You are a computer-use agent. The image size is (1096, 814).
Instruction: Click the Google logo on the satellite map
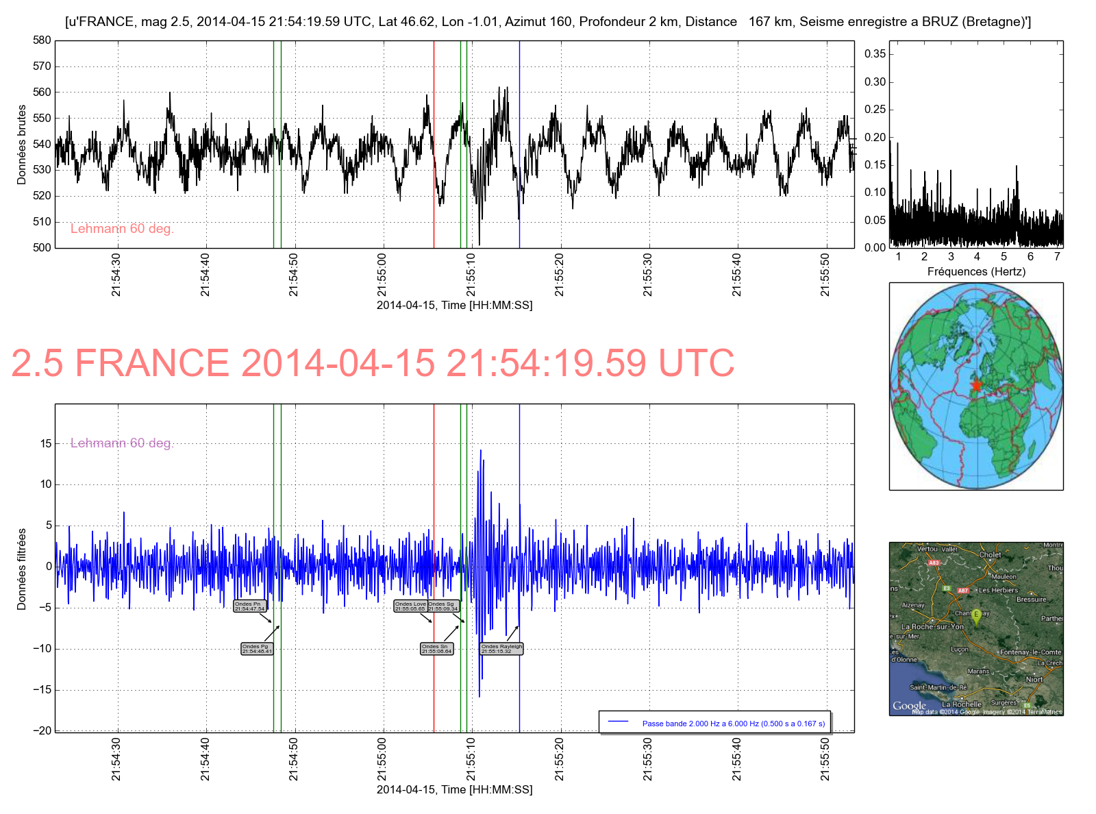[909, 706]
